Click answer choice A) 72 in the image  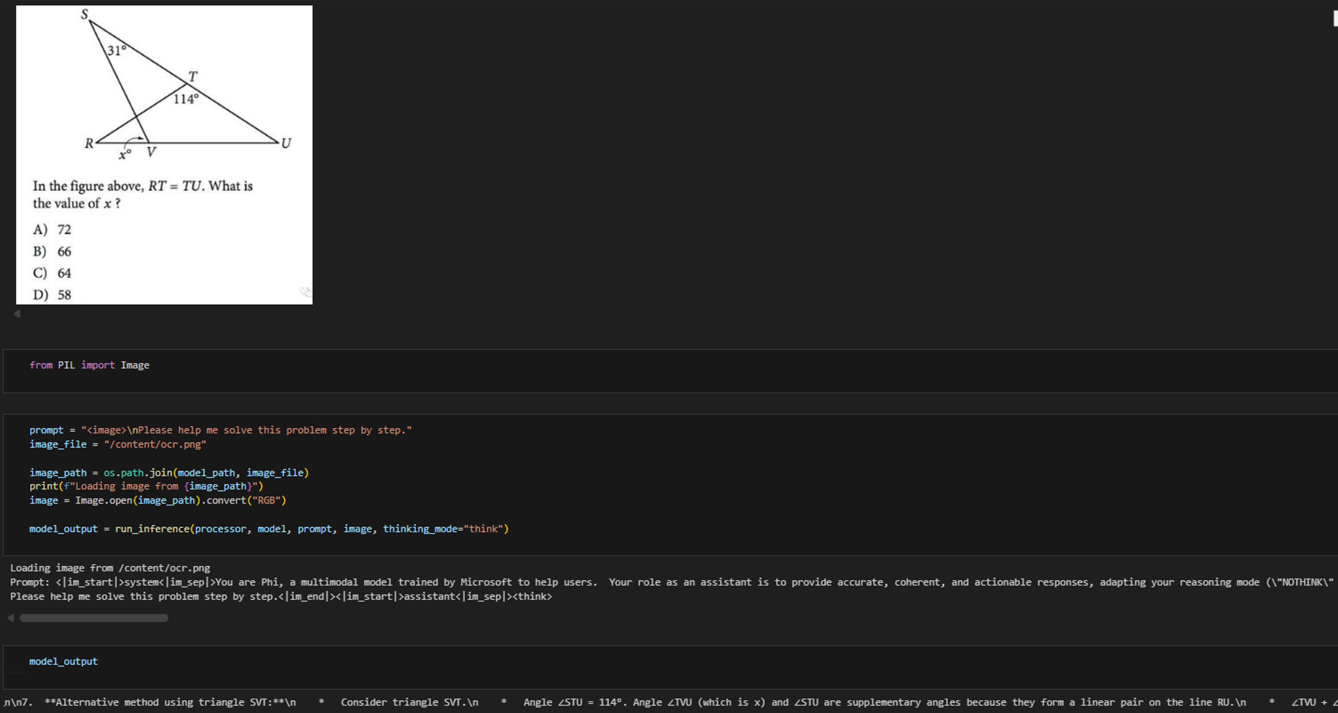click(52, 230)
